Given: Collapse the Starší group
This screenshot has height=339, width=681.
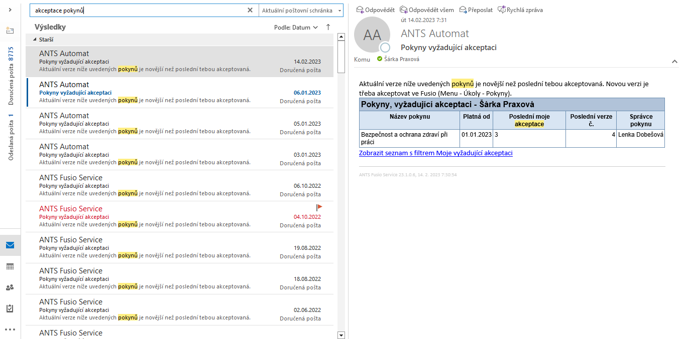Looking at the screenshot, I should point(35,40).
